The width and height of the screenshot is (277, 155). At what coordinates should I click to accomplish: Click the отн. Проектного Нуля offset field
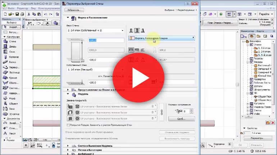pos(106,83)
